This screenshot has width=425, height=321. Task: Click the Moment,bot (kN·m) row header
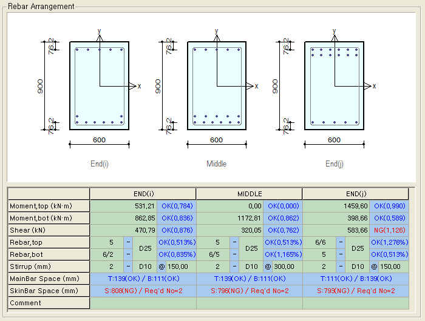coord(49,218)
